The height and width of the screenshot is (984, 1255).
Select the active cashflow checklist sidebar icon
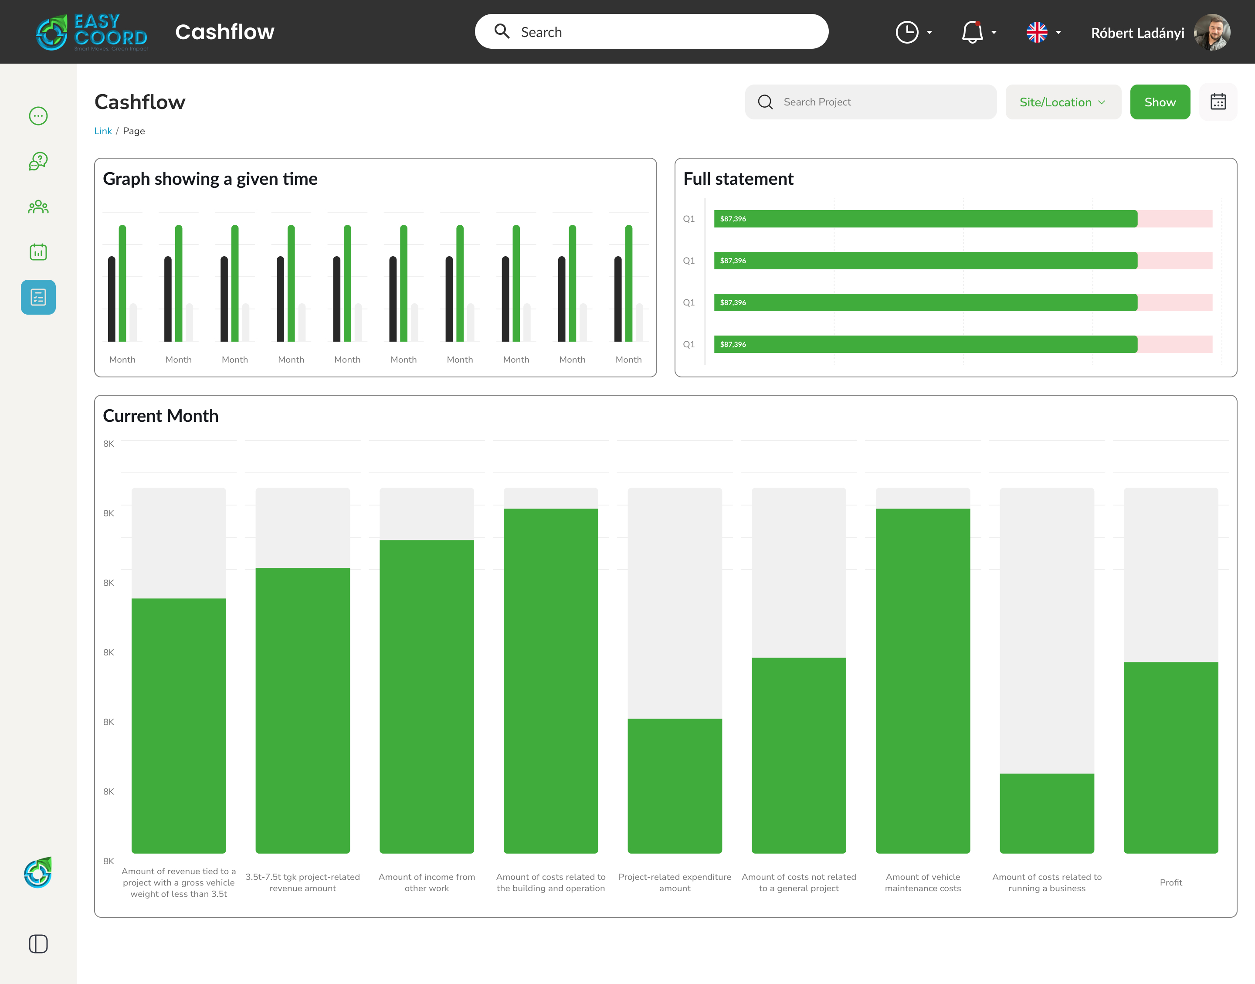[38, 297]
